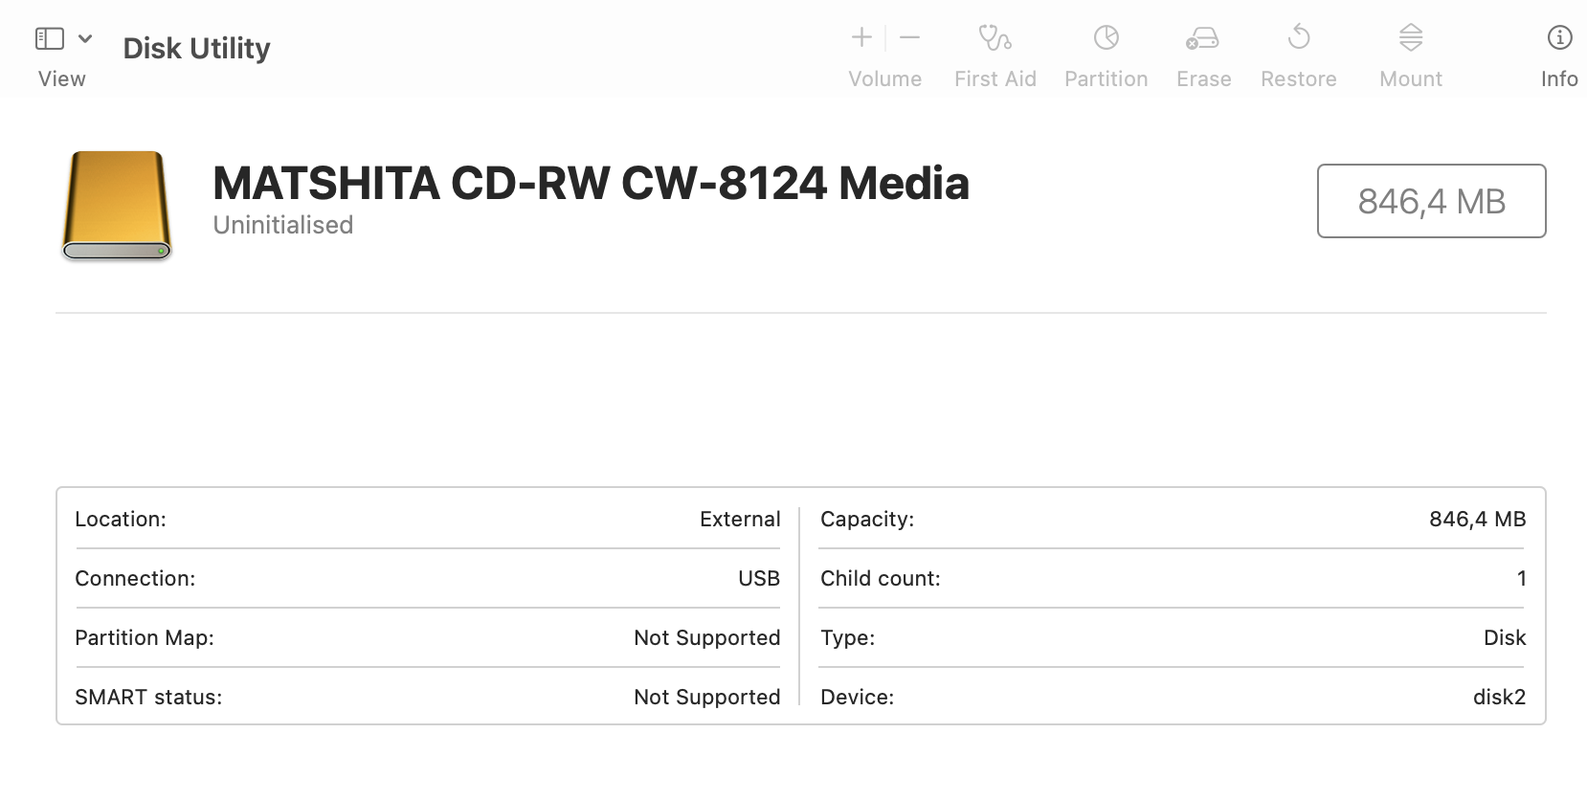Click the Uninitialised status text
The height and width of the screenshot is (800, 1587).
pyautogui.click(x=283, y=225)
